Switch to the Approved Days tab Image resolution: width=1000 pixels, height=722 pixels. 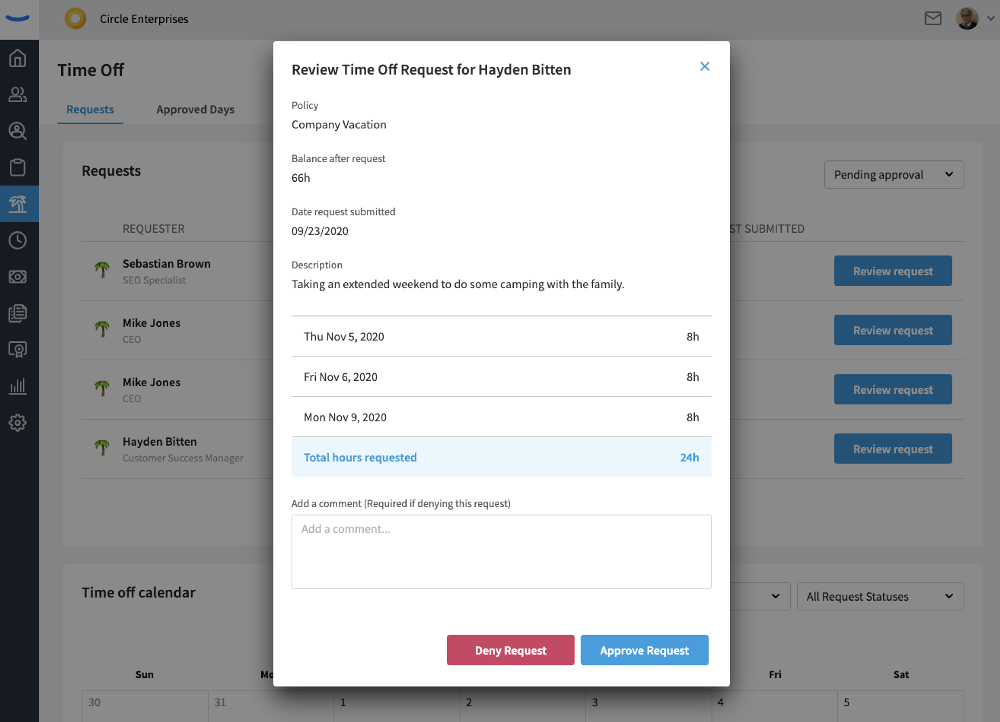[195, 109]
